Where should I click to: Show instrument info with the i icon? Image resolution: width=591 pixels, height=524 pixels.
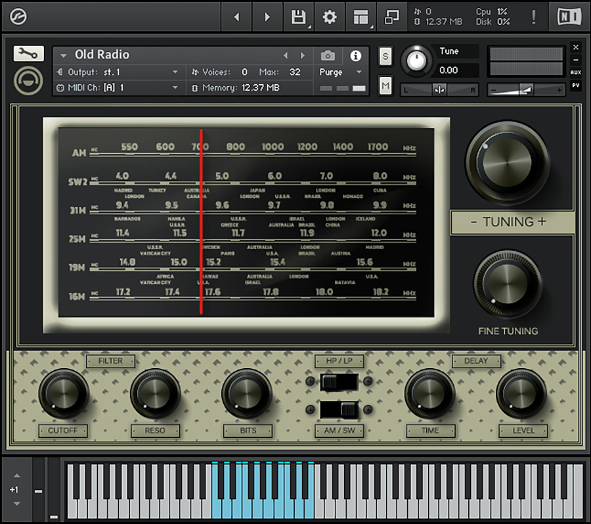click(355, 56)
